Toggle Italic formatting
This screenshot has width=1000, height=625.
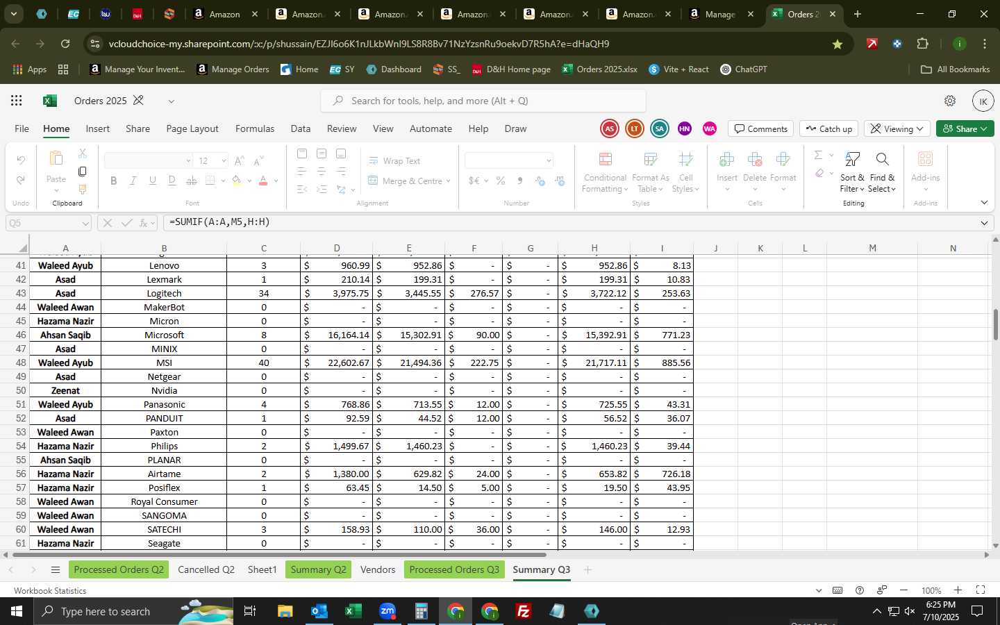(133, 181)
